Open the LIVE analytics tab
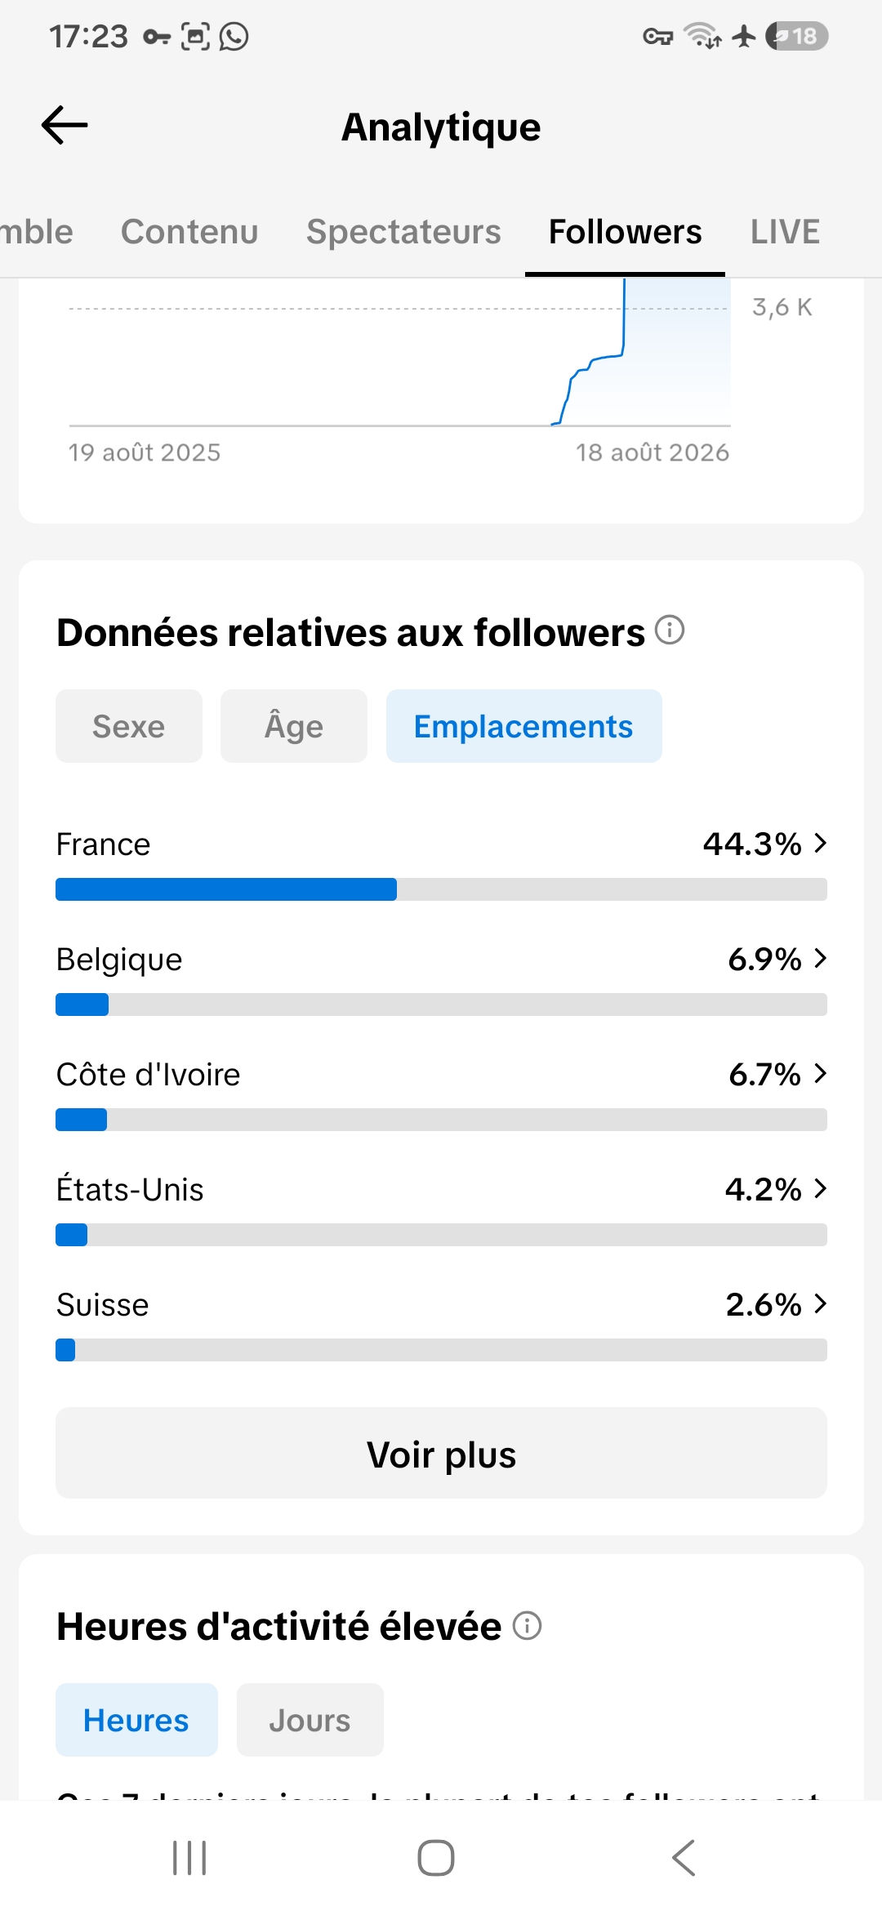Viewport: 882px width, 1911px height. 785,232
